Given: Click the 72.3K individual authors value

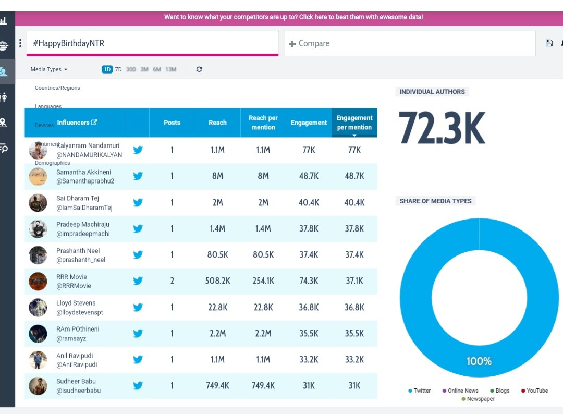Looking at the screenshot, I should pyautogui.click(x=442, y=128).
